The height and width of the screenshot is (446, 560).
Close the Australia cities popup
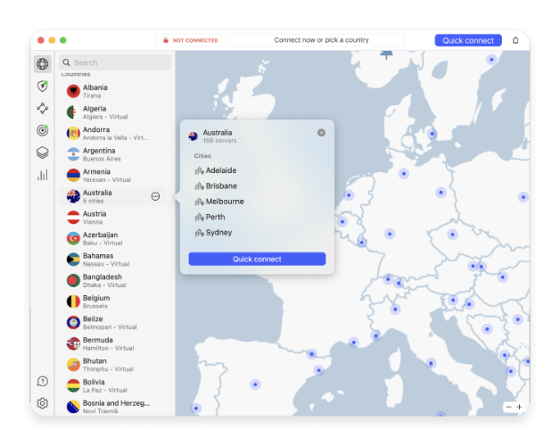click(321, 133)
